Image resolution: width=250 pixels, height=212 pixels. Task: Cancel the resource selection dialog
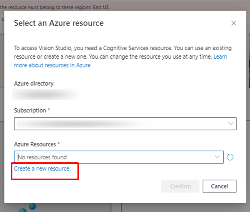220,186
